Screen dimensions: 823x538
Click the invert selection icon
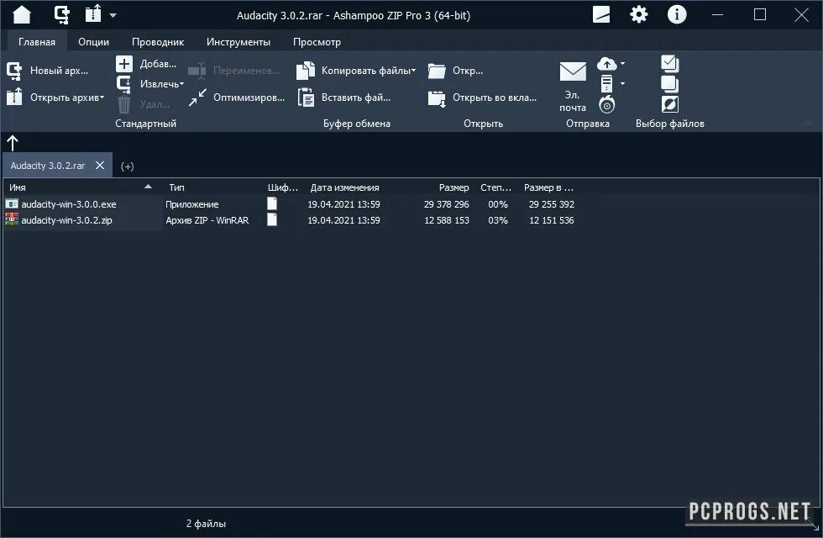[x=670, y=104]
